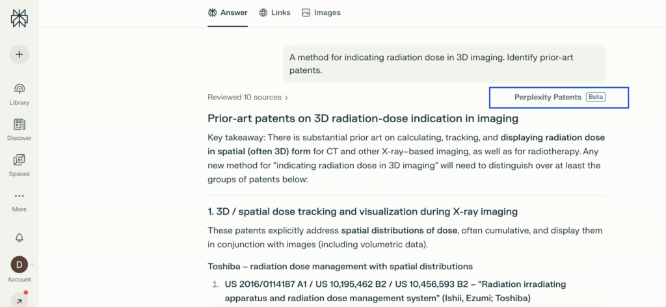Open the Images tab
This screenshot has width=666, height=307.
(321, 12)
